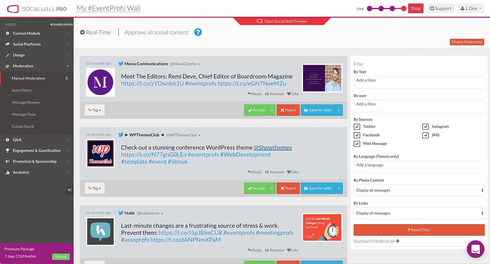Viewport: 490px width, 264px height.
Task: Open the chat support bubble icon
Action: [475, 249]
